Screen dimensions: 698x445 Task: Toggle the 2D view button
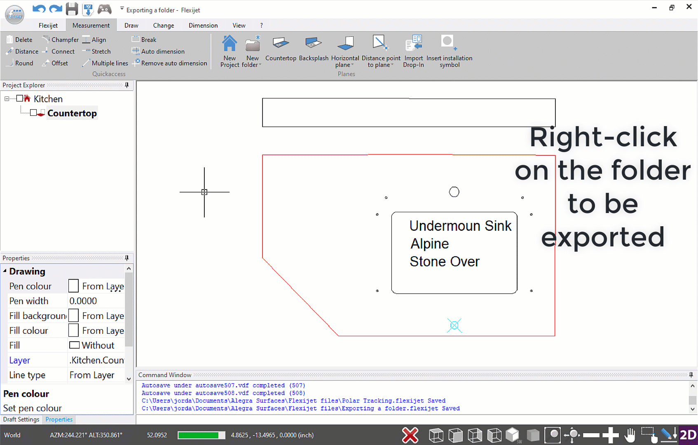(x=688, y=435)
